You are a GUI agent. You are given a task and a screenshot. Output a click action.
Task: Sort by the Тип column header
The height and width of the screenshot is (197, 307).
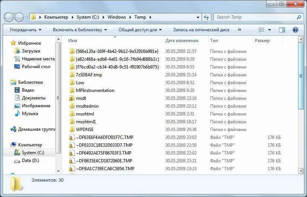pyautogui.click(x=214, y=41)
